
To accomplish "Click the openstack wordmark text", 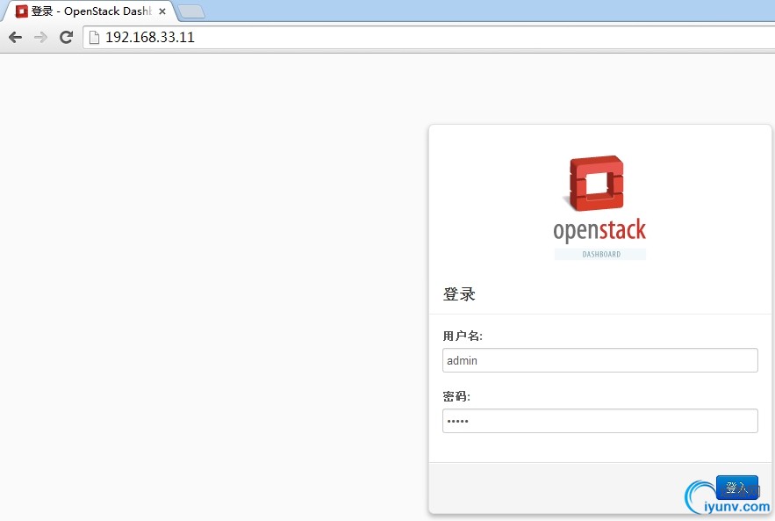I will point(599,230).
